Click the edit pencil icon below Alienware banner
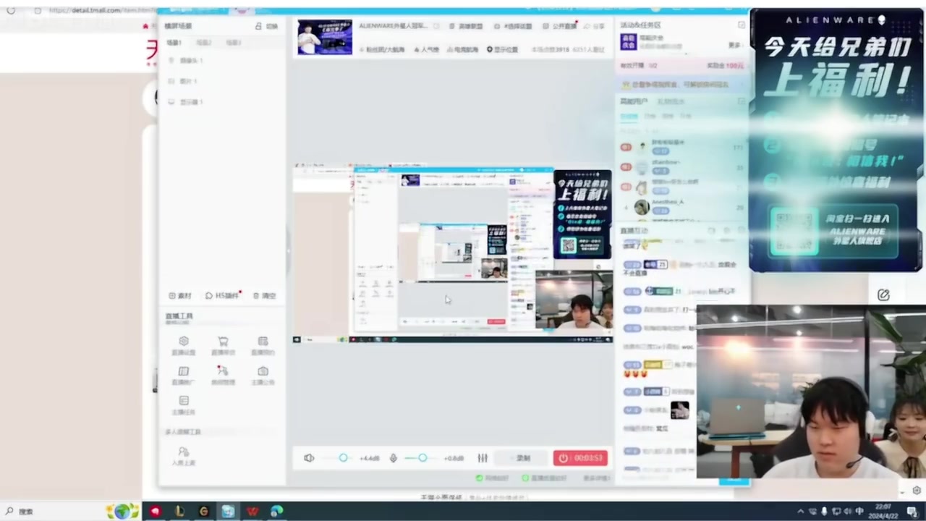Image resolution: width=926 pixels, height=521 pixels. [x=883, y=295]
